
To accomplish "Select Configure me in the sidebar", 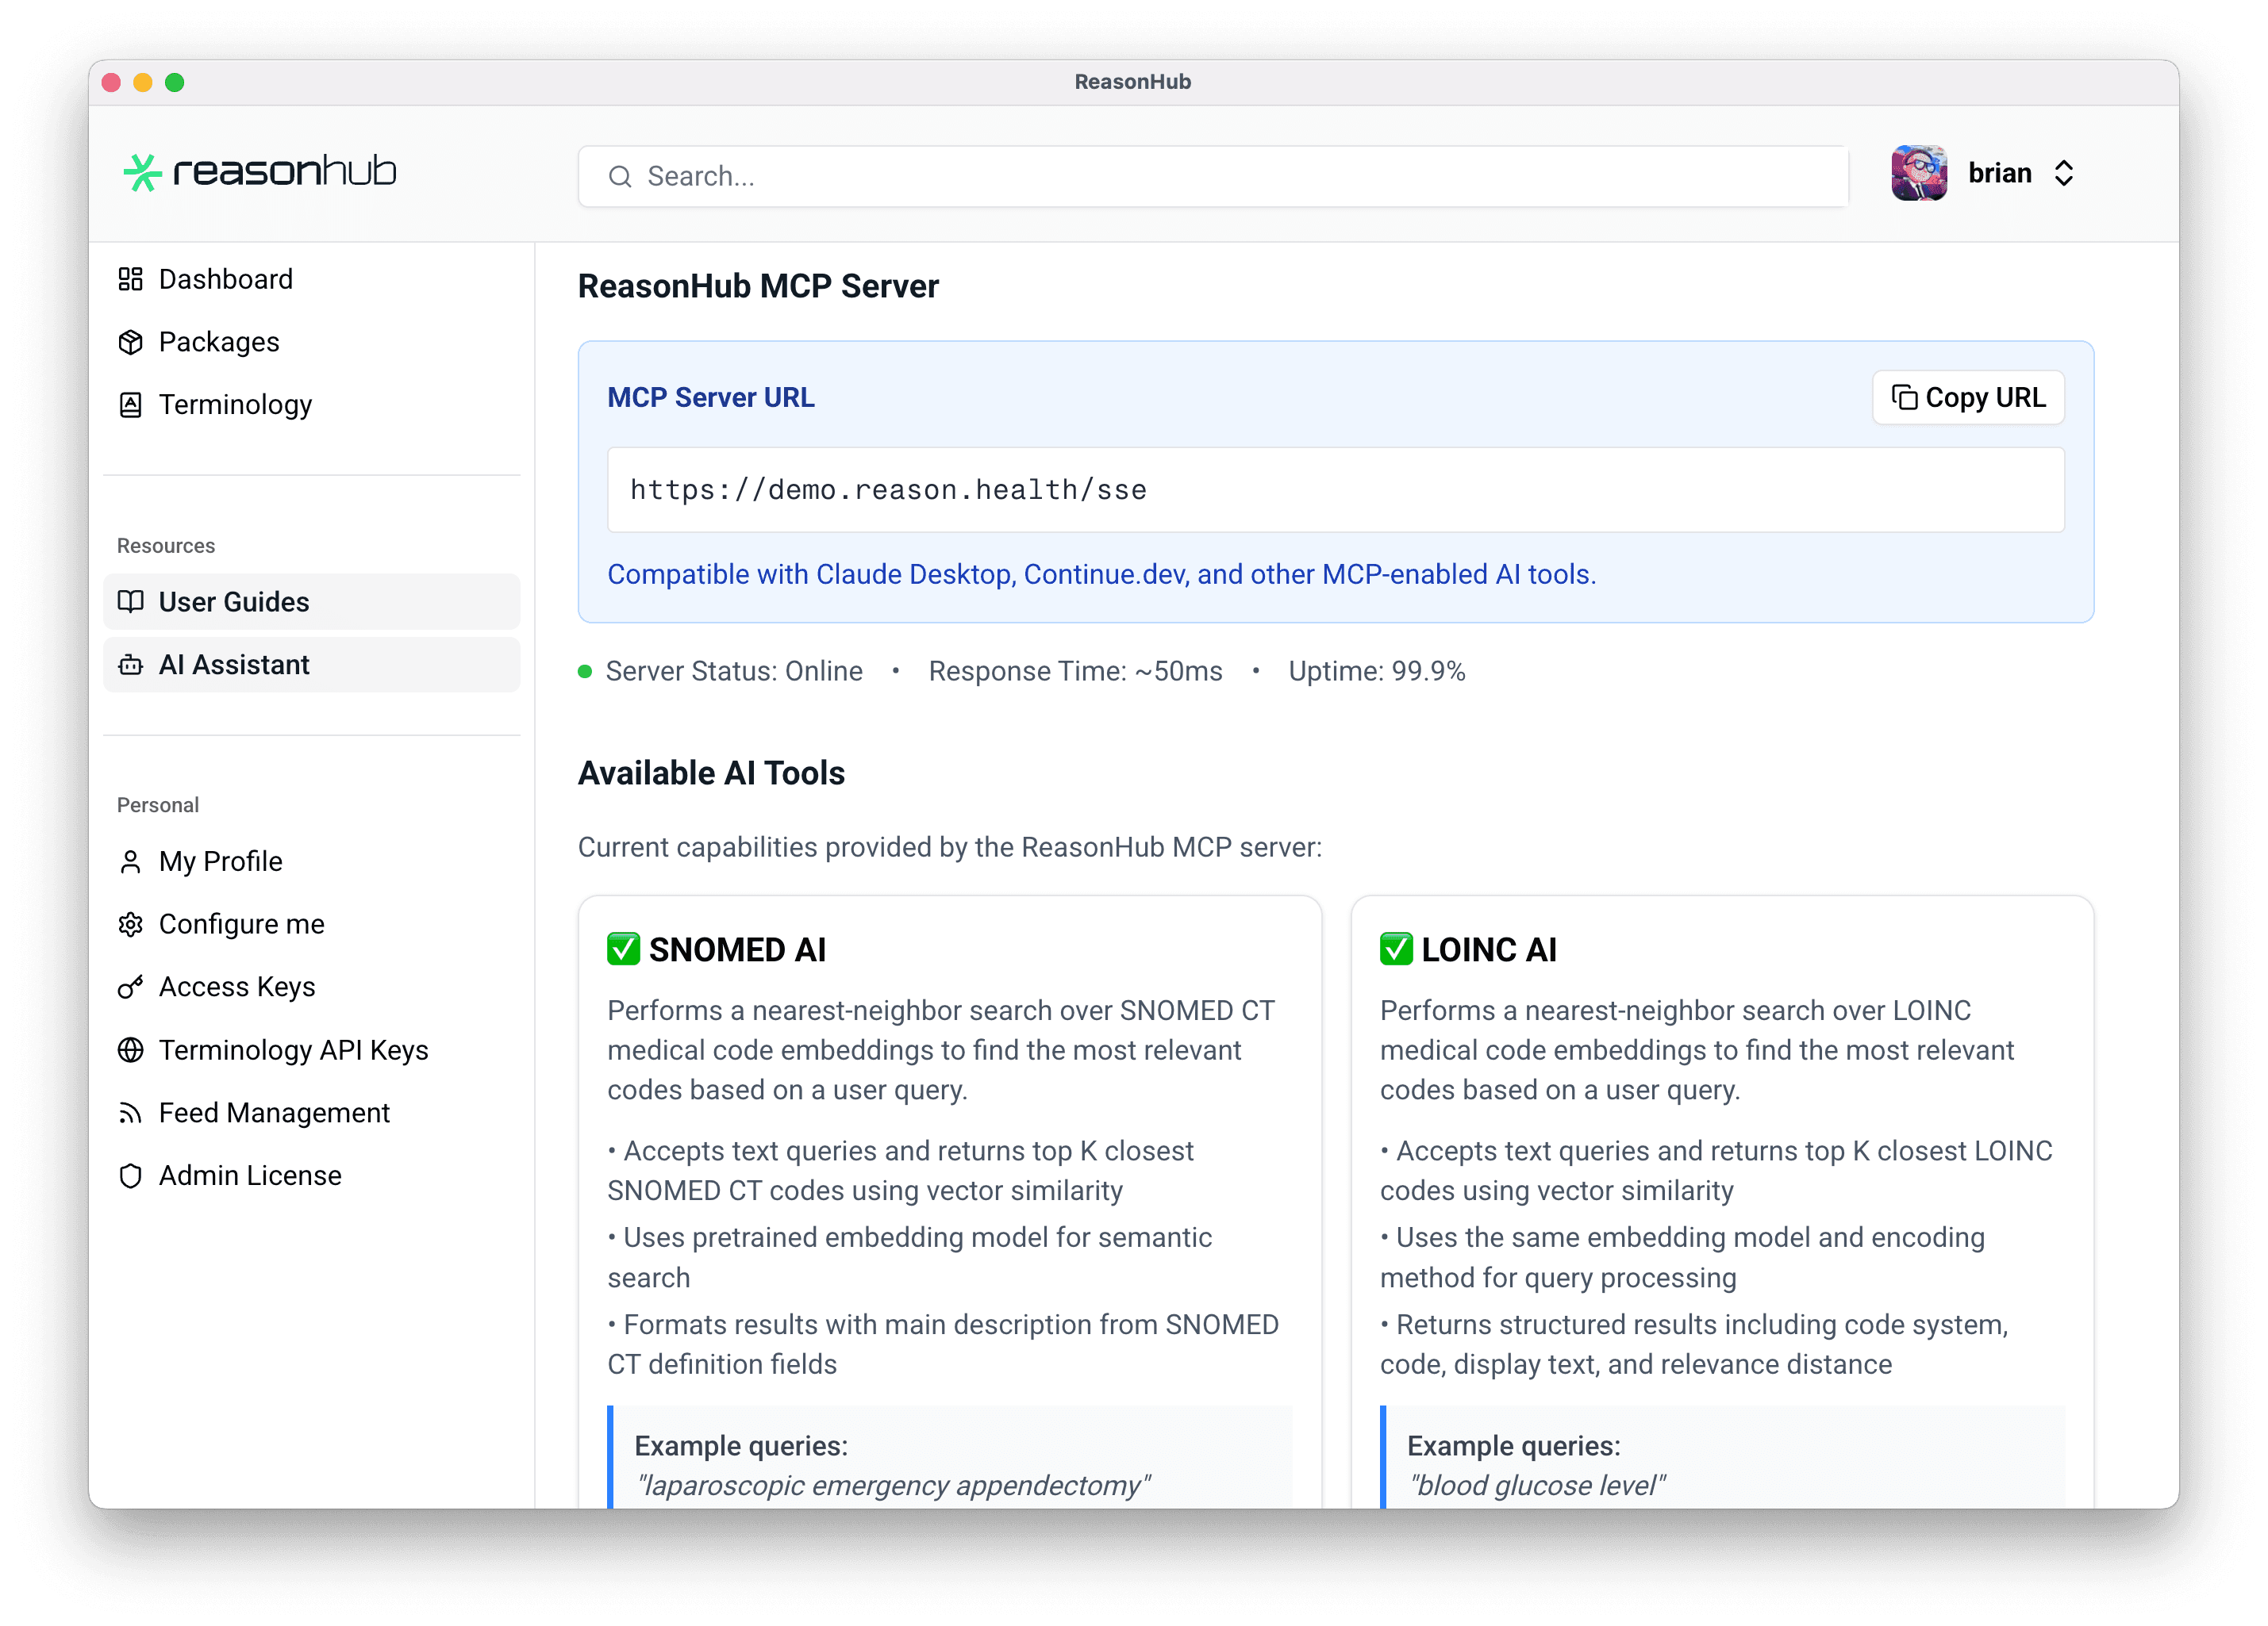I will coord(241,923).
